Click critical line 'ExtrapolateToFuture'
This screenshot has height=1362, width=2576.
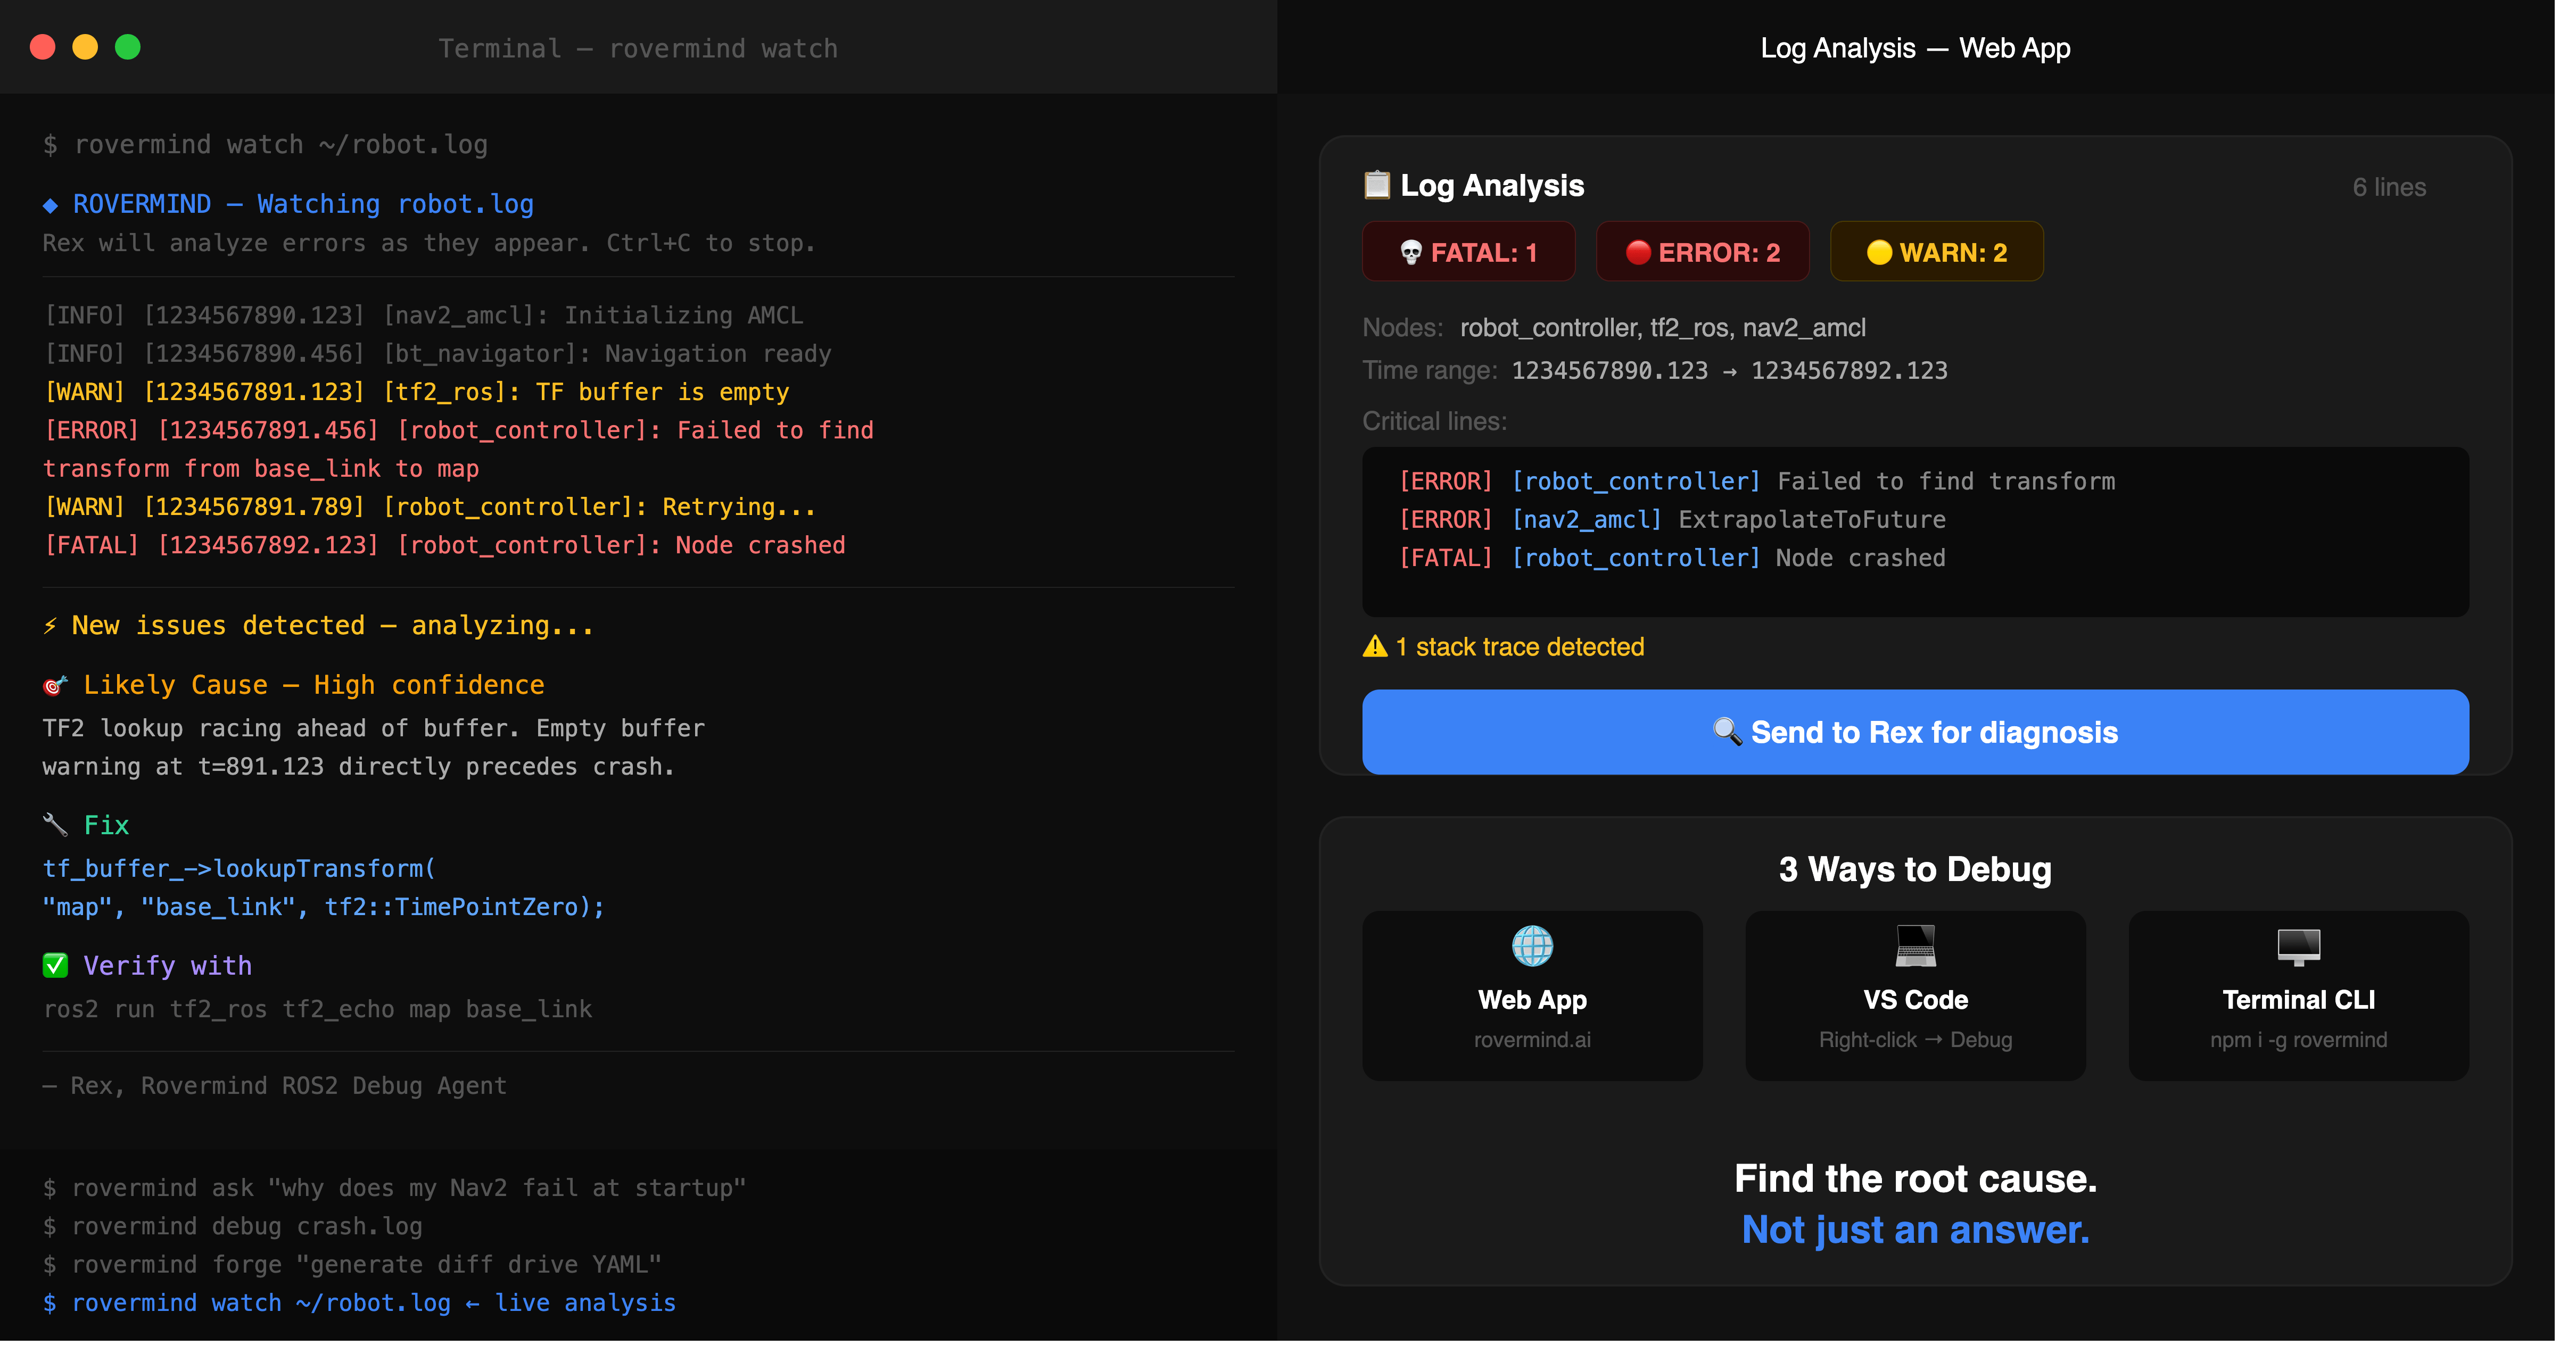pos(1672,520)
